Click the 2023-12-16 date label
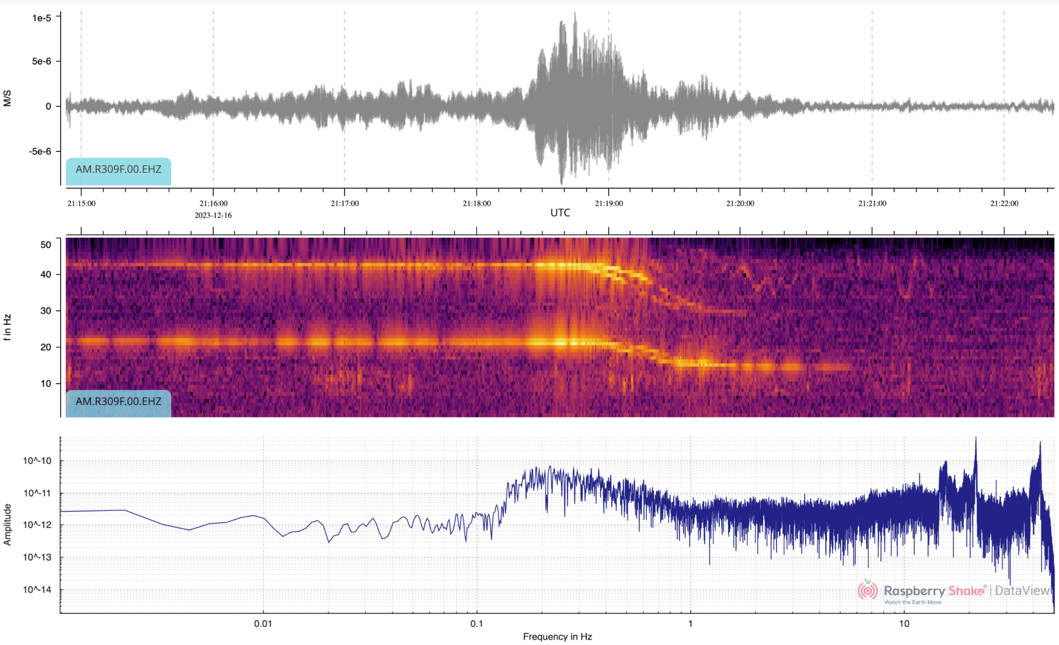1059x645 pixels. tap(213, 215)
